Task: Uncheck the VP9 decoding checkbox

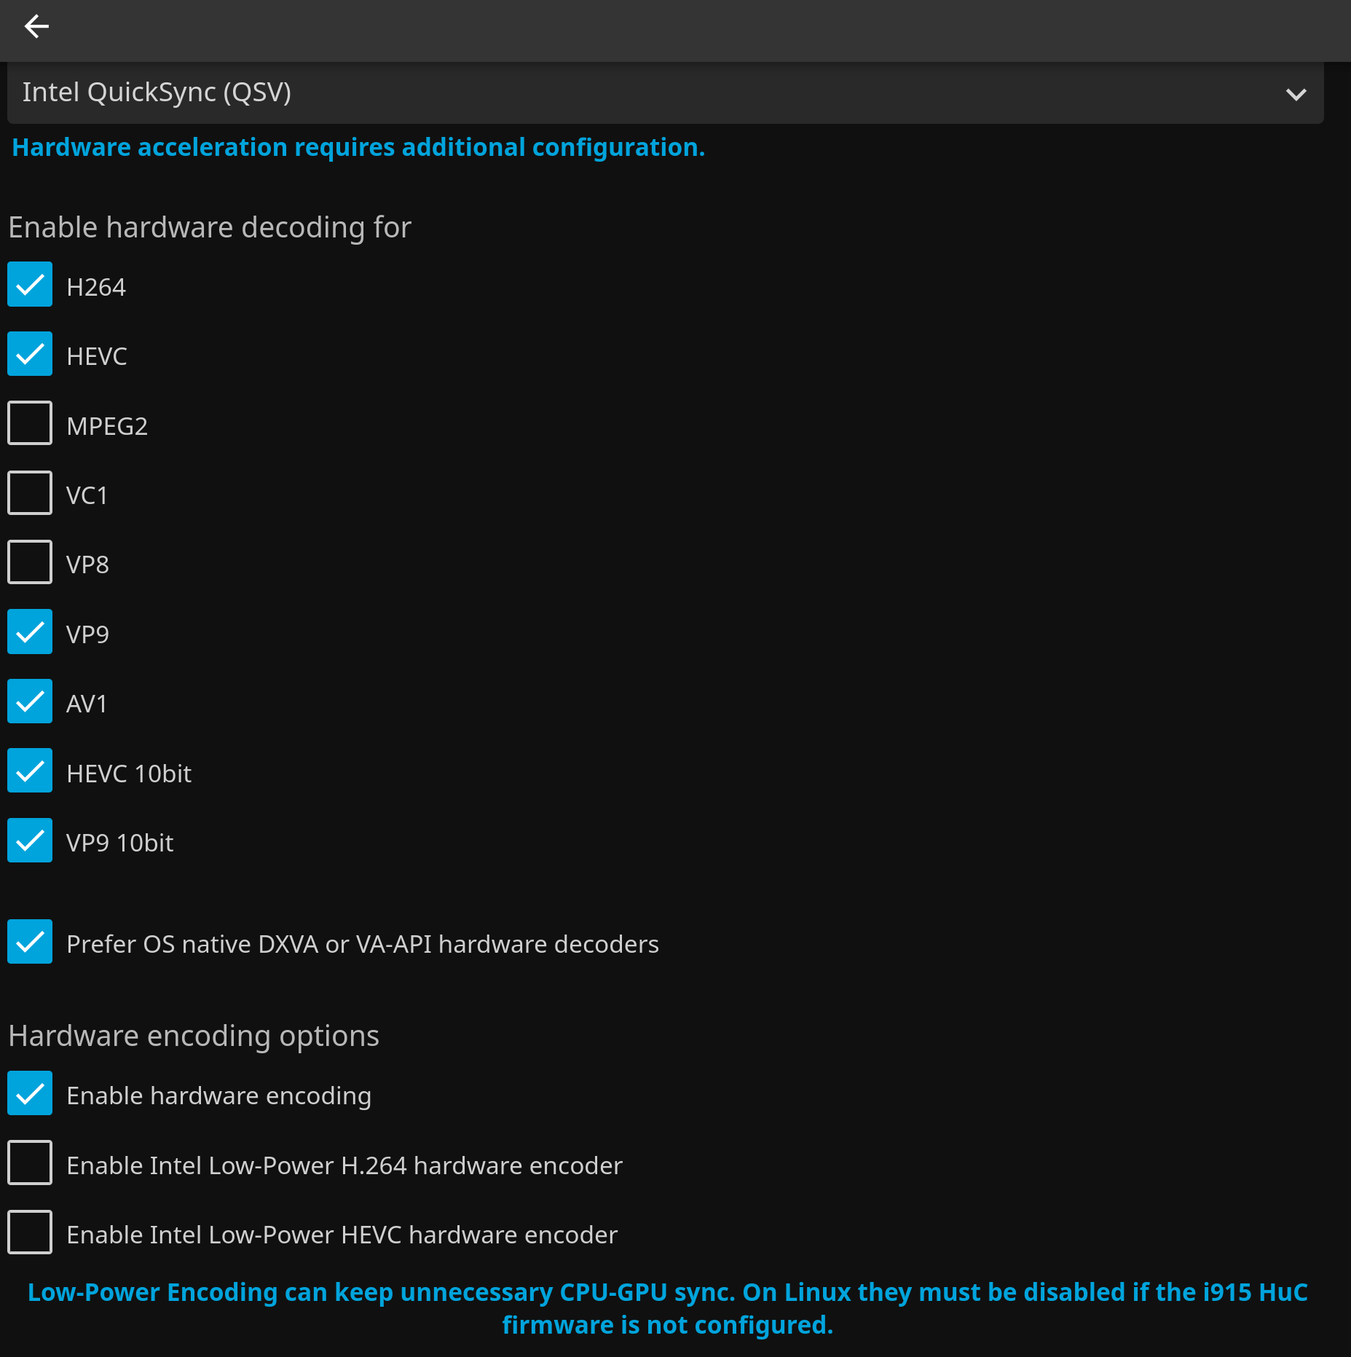Action: [30, 632]
